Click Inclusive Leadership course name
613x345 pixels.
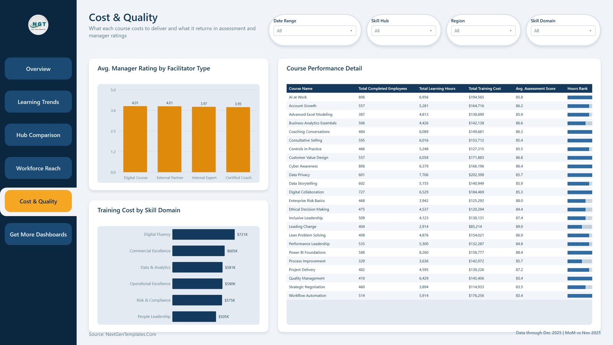[306, 218]
